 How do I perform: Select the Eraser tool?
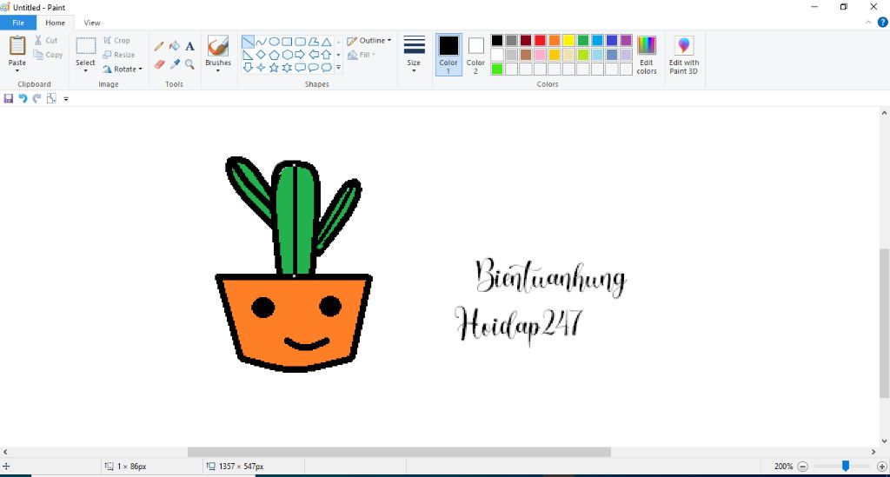click(160, 64)
